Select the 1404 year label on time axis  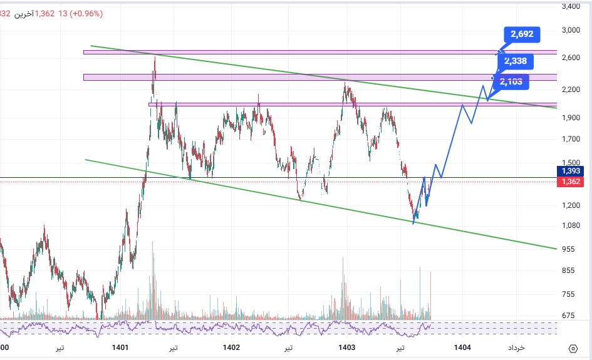(462, 347)
